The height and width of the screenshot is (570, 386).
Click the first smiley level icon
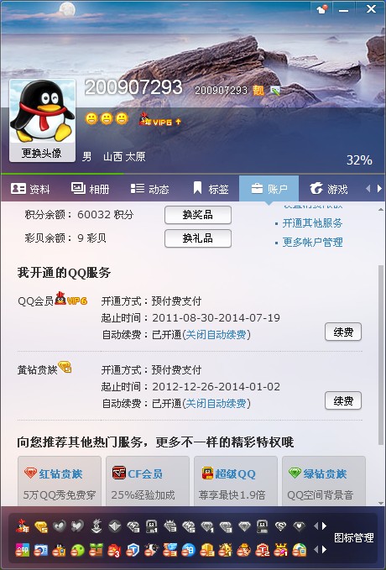pos(91,118)
